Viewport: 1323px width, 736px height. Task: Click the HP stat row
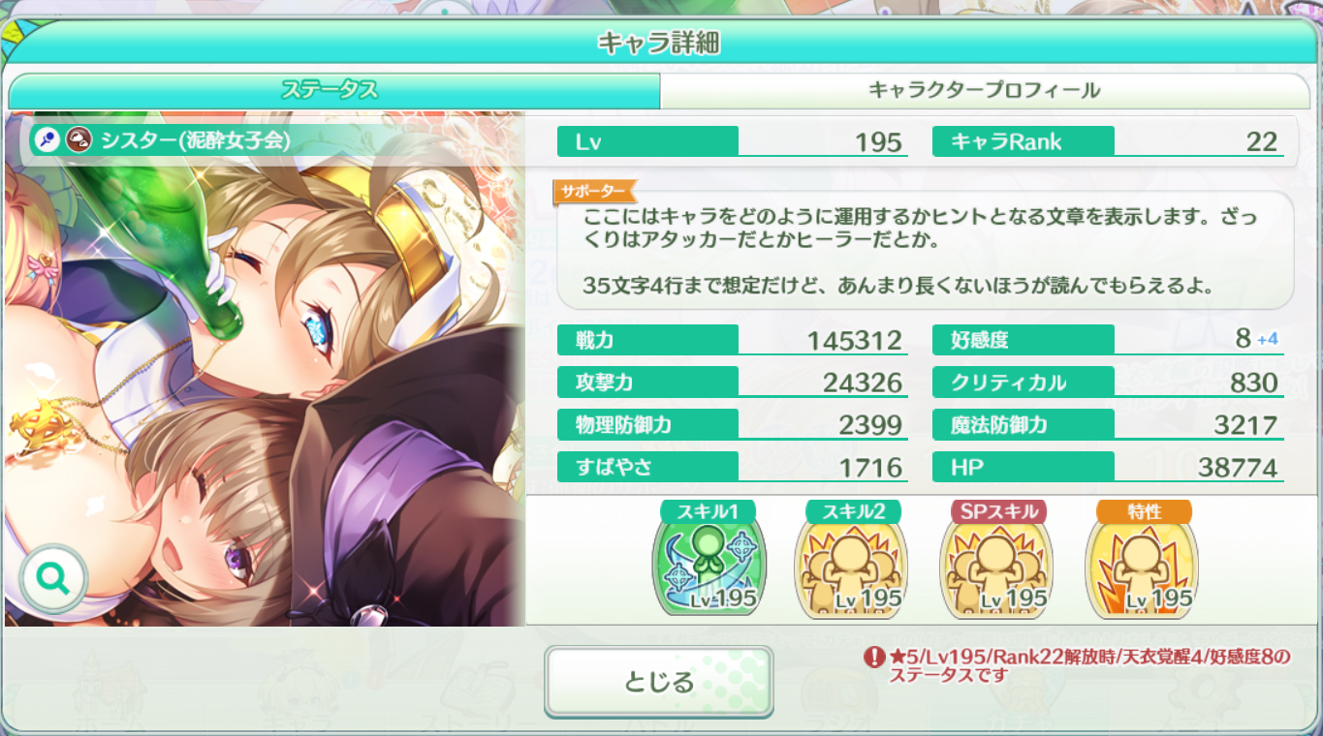(1108, 468)
